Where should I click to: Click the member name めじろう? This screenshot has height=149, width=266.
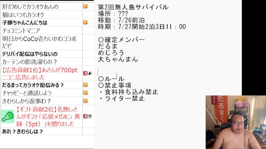click(x=111, y=52)
